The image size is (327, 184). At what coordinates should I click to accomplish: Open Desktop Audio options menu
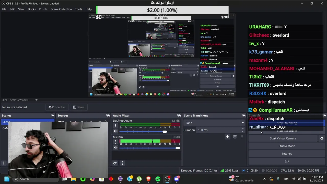tap(115, 125)
